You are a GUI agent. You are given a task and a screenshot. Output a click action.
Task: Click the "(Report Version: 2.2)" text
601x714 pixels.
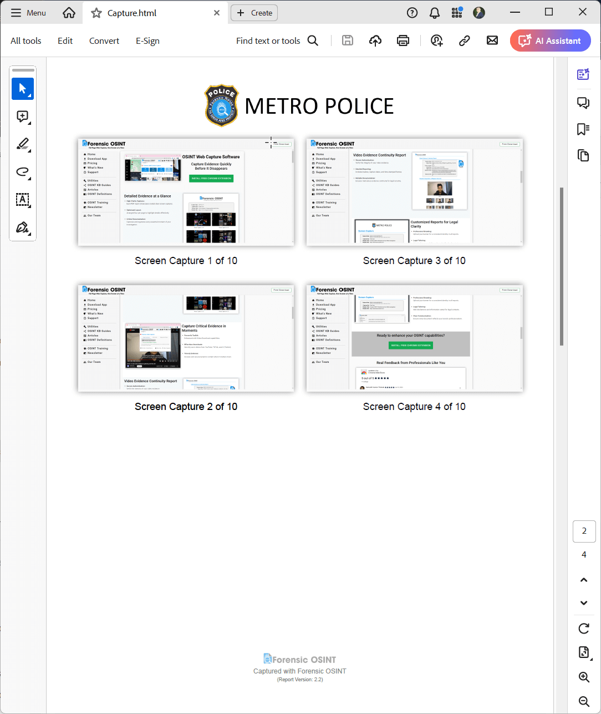(300, 680)
